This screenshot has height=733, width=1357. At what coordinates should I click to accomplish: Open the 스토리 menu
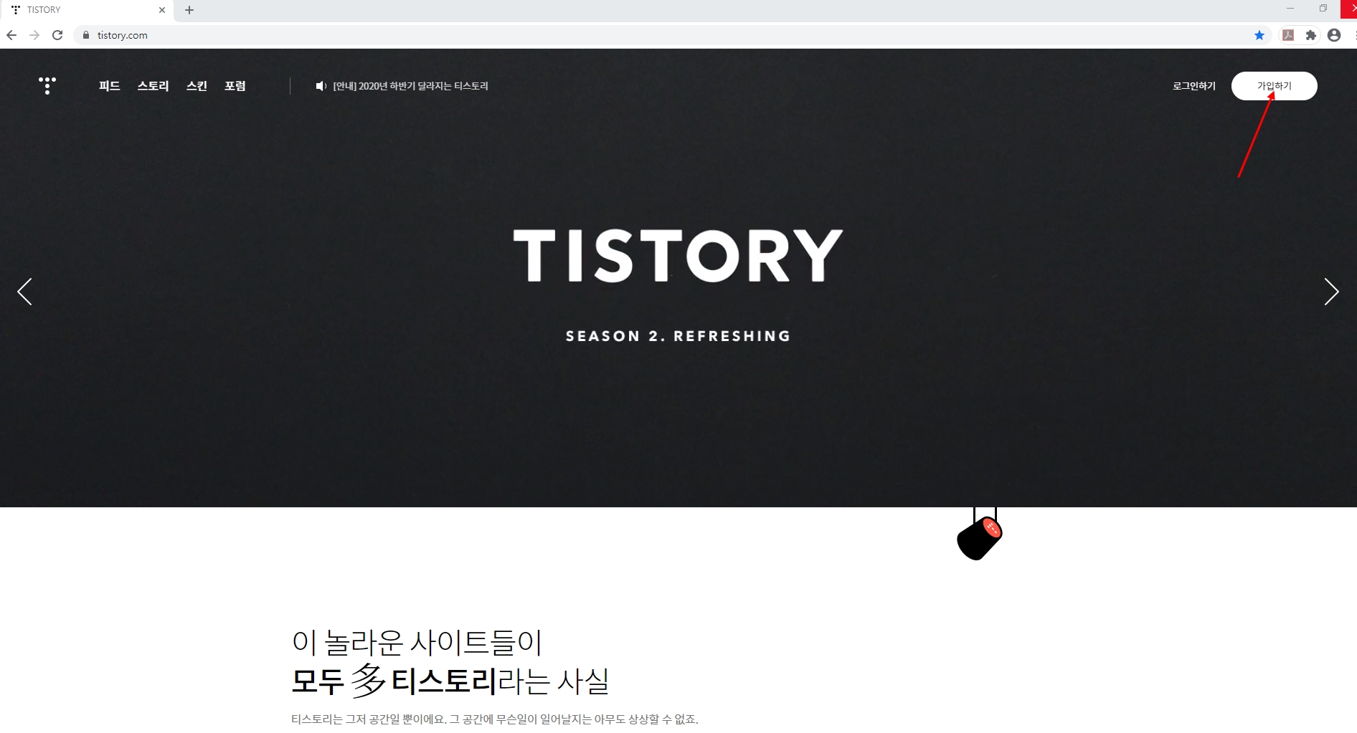(153, 86)
